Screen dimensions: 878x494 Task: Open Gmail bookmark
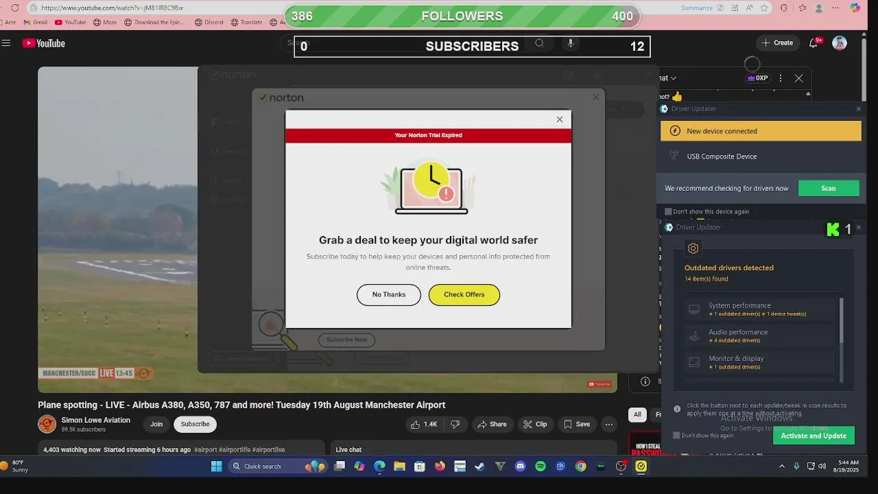pyautogui.click(x=34, y=22)
